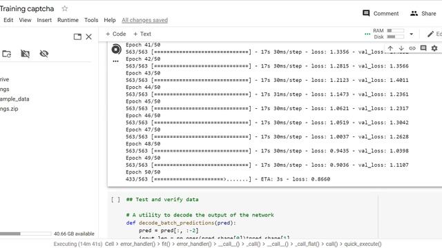Click the All changes saved link

coord(144,20)
